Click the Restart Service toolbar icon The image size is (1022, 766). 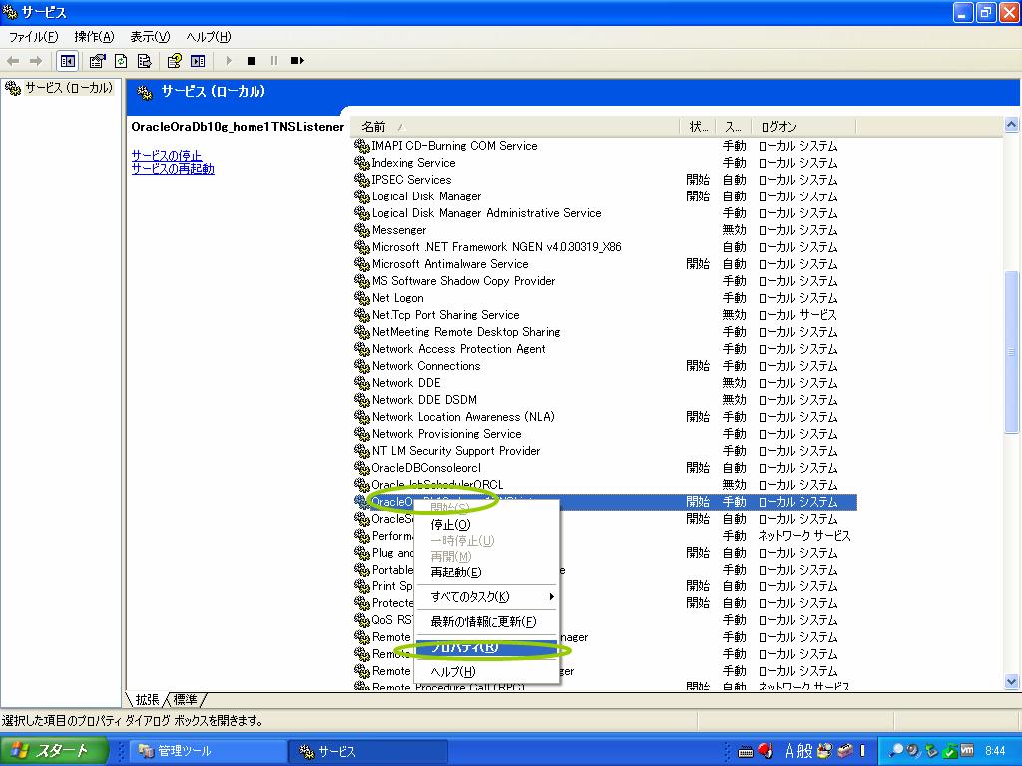[x=297, y=61]
